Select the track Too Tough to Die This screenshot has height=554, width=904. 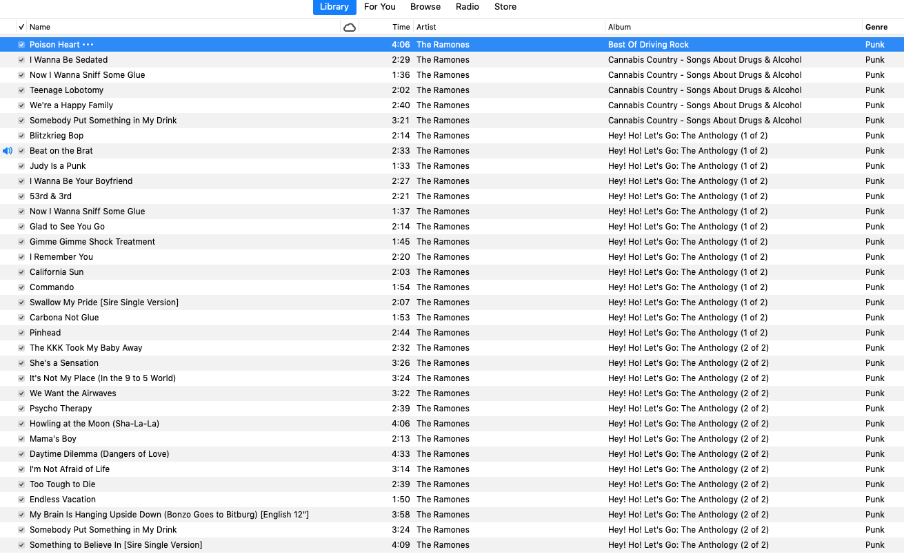point(62,484)
